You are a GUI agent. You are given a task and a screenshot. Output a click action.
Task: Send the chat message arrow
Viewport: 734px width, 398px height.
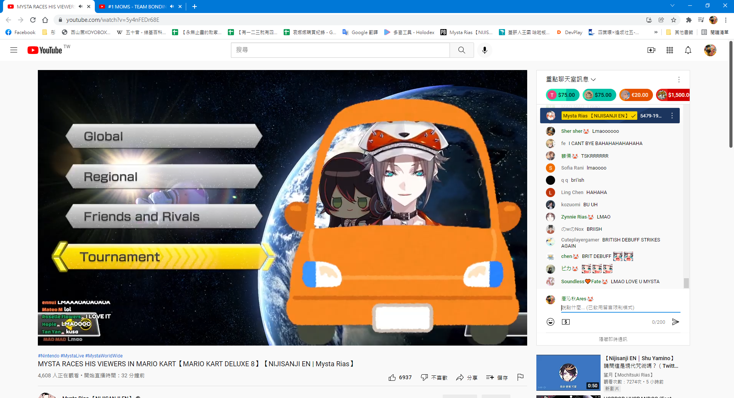click(676, 322)
